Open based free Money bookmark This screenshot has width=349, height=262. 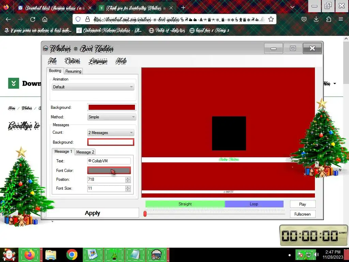tap(209, 30)
